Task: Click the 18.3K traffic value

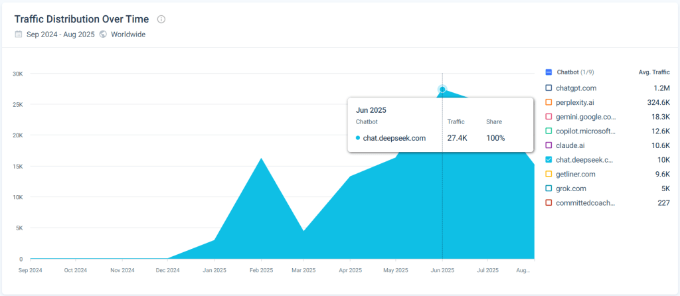Action: [661, 117]
